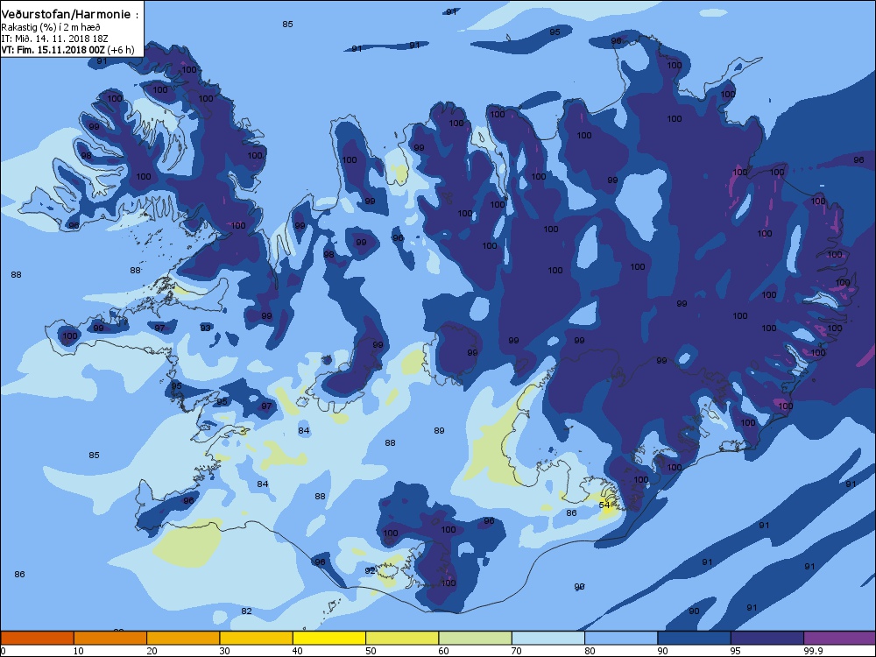The image size is (876, 657).
Task: Click the pale blue 70–80 legend swatch
Action: 548,638
